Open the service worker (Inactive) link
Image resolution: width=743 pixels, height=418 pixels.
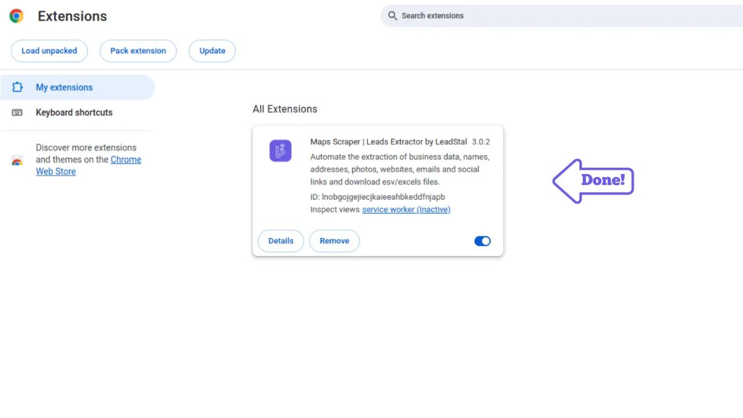click(406, 210)
